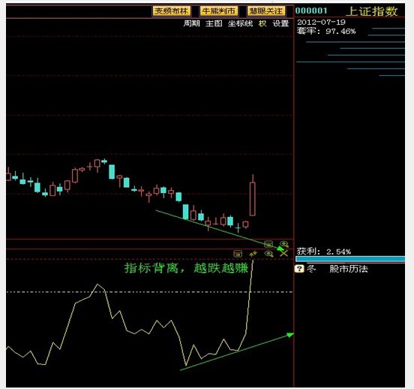Open the 设置 settings menu
Screen dimensions: 414x389
coord(280,23)
